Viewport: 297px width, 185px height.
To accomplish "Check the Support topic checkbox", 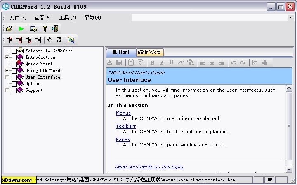I will coord(14,90).
